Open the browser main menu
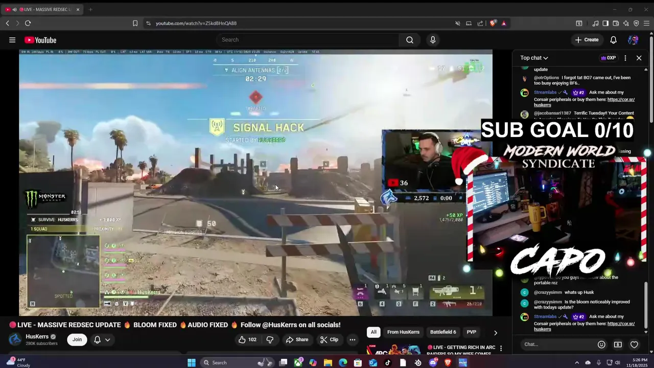654x368 pixels. point(646,23)
